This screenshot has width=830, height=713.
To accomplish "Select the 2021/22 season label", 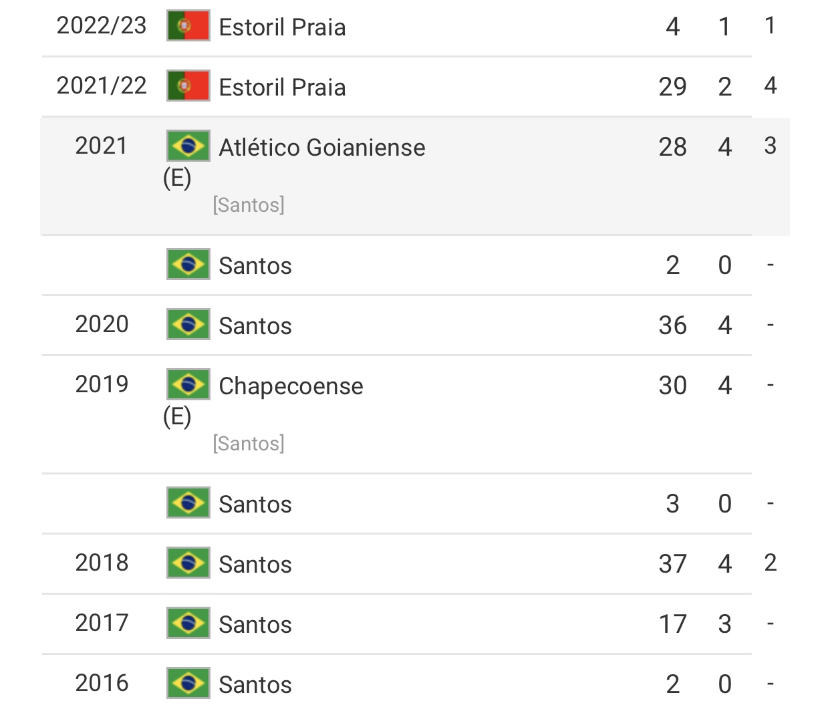I will pyautogui.click(x=102, y=86).
